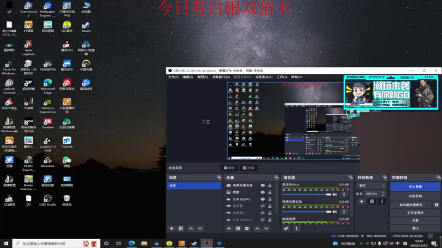Open Apex Legends desktop shortcut
442x248 pixels.
(28, 48)
